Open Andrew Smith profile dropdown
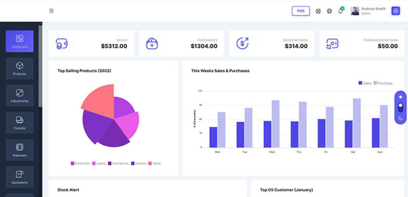Screen dimensions: 408x197 click(x=369, y=11)
